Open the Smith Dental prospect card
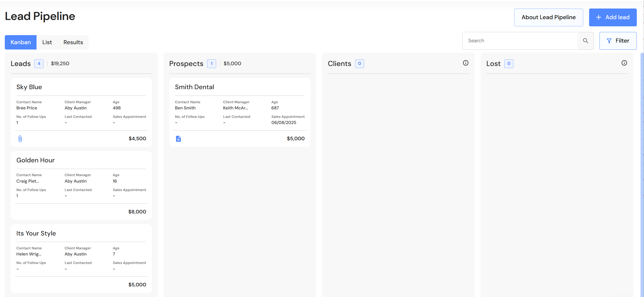The height and width of the screenshot is (297, 644). point(194,87)
